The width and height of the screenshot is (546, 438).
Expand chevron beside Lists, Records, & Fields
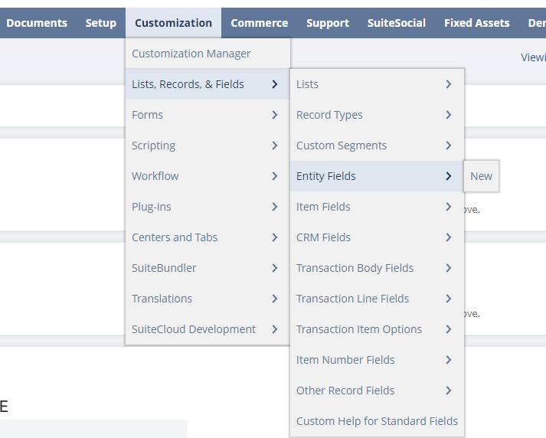(275, 84)
